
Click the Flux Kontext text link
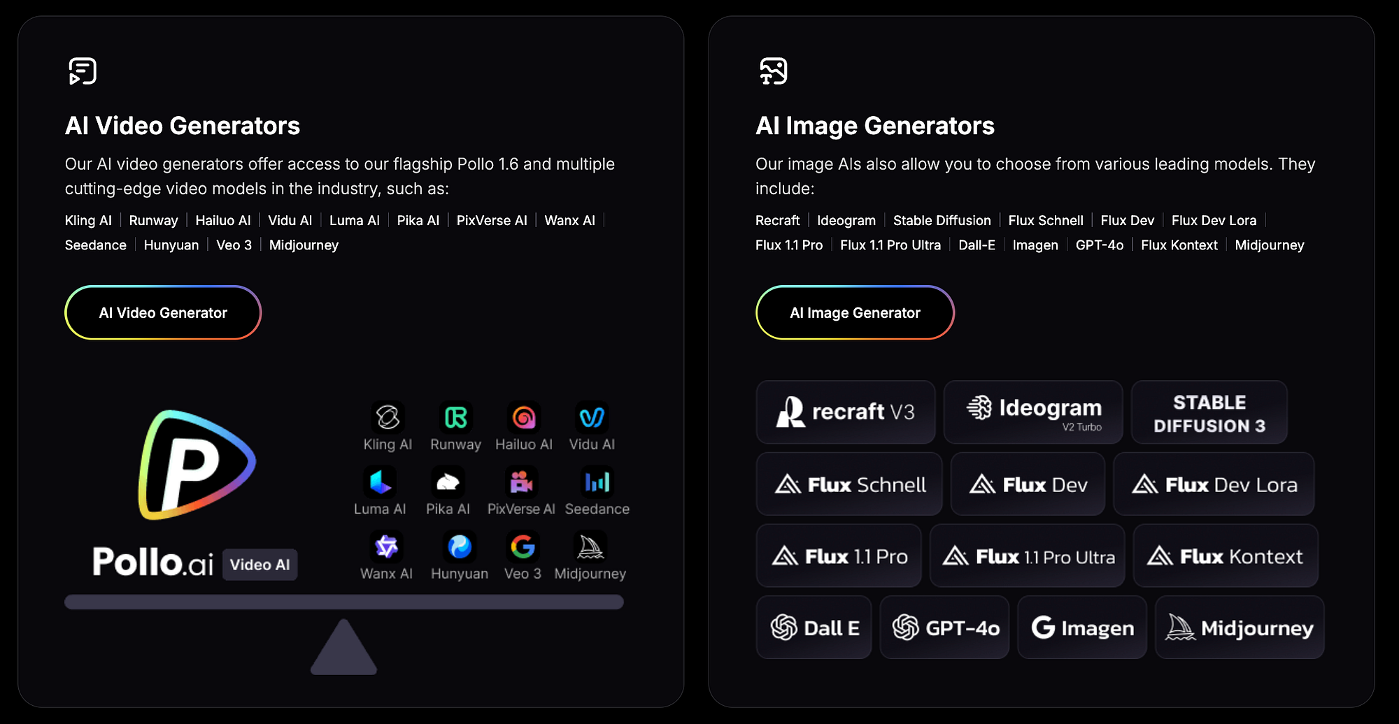tap(1179, 245)
